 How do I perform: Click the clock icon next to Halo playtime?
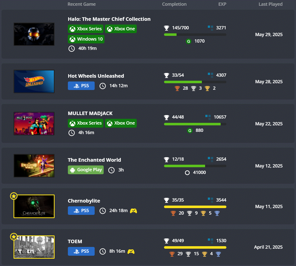72,49
